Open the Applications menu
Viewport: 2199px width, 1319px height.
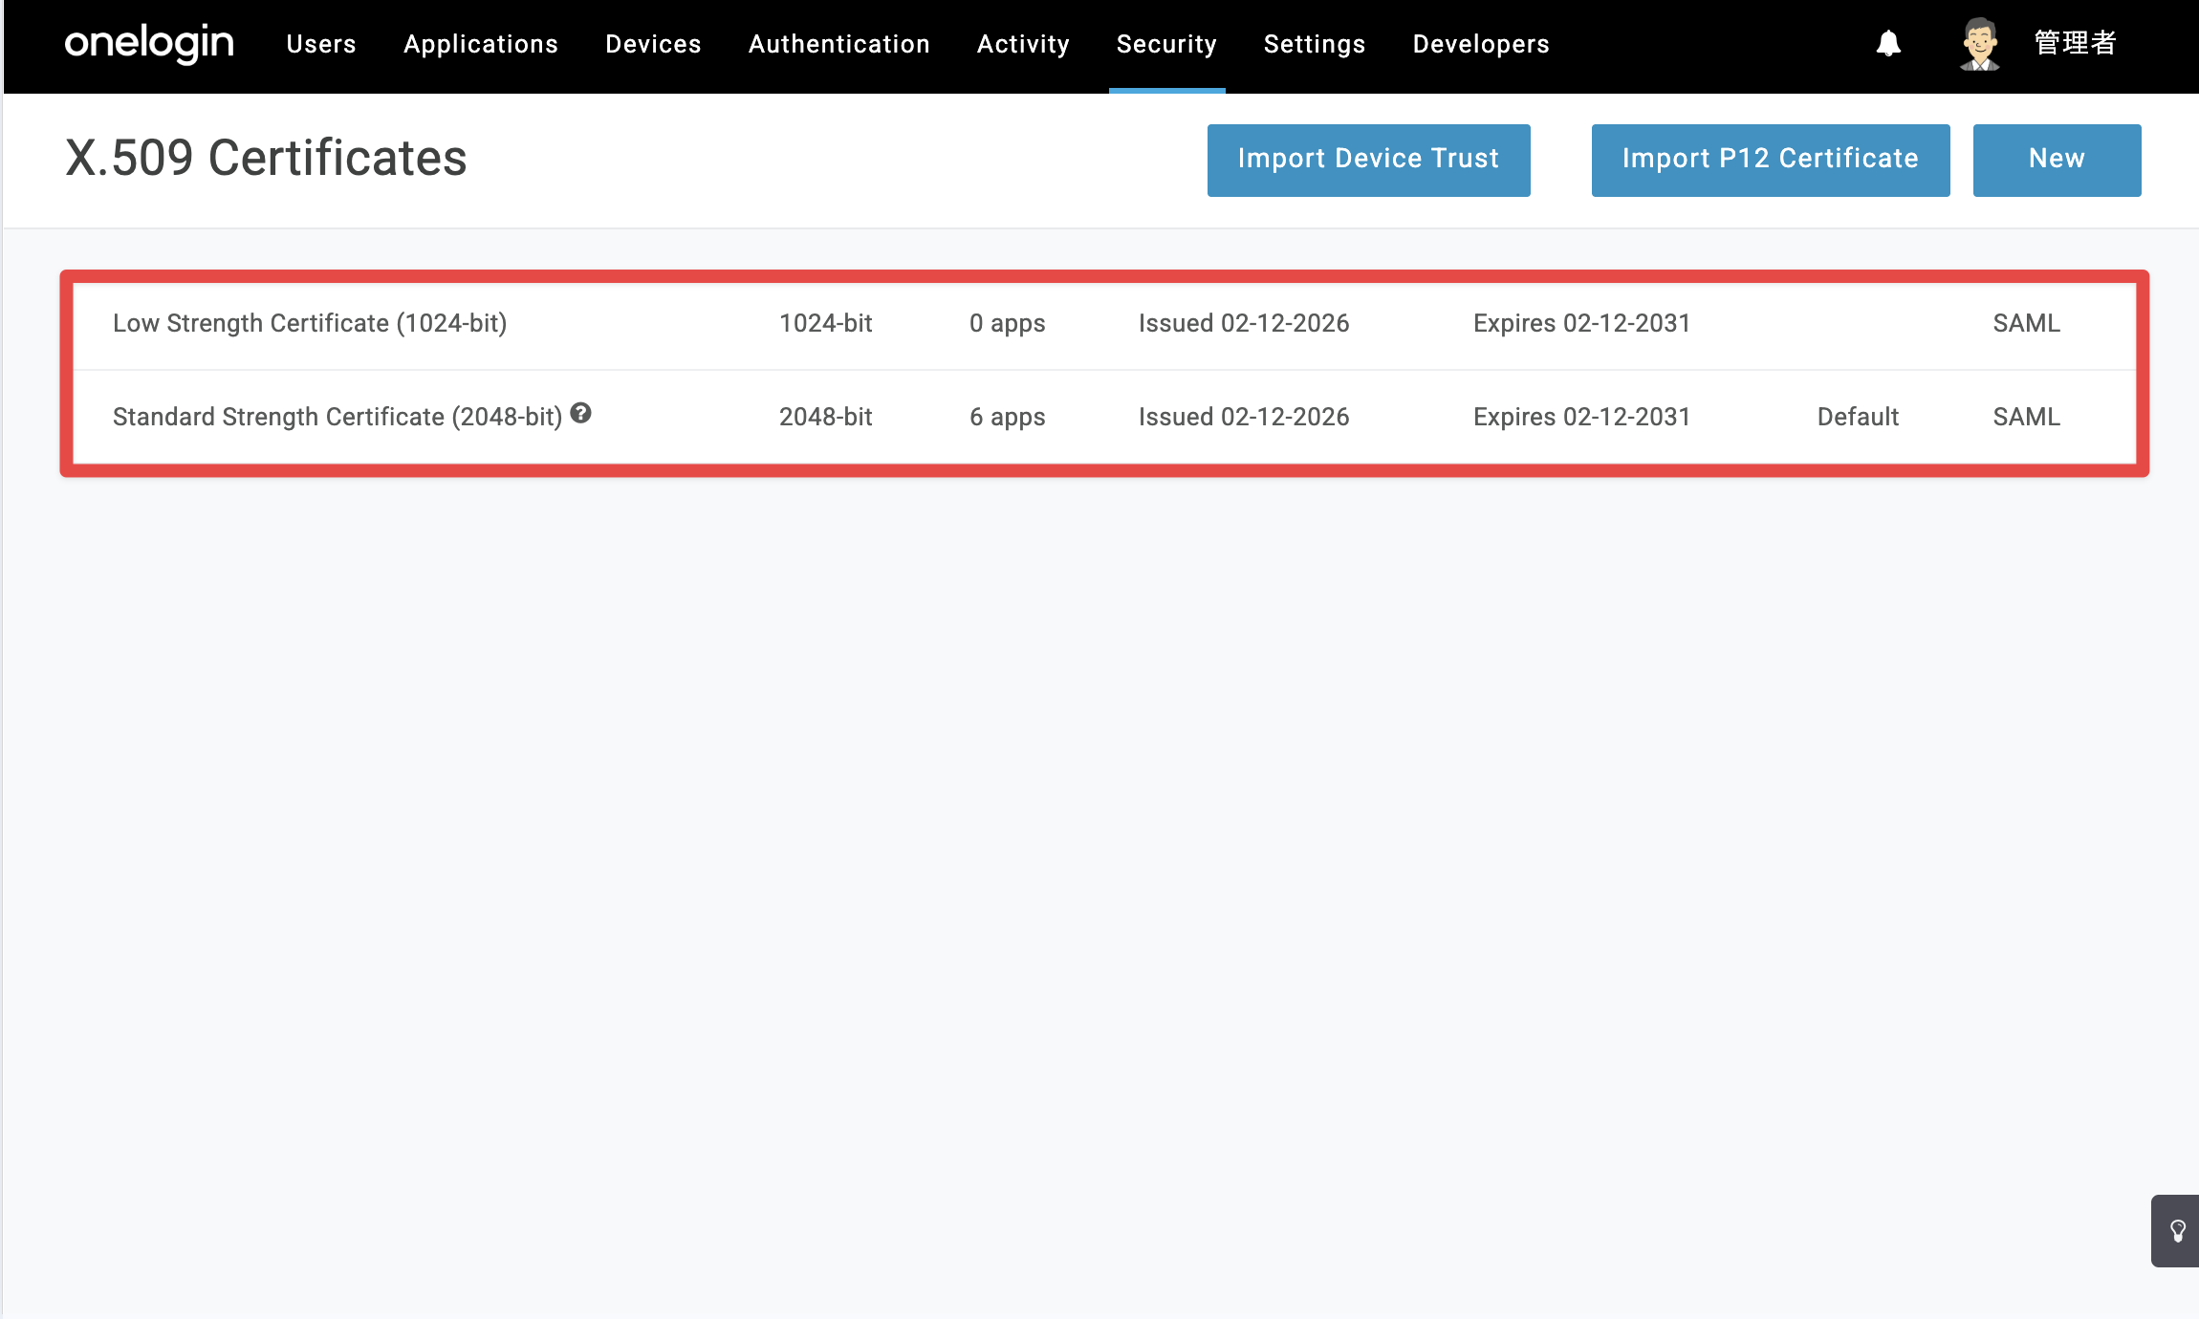[481, 44]
